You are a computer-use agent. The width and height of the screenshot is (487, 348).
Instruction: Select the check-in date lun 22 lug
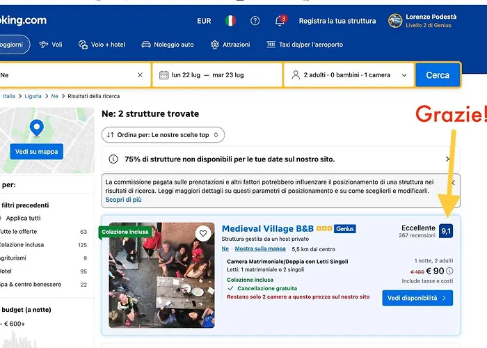coord(186,75)
